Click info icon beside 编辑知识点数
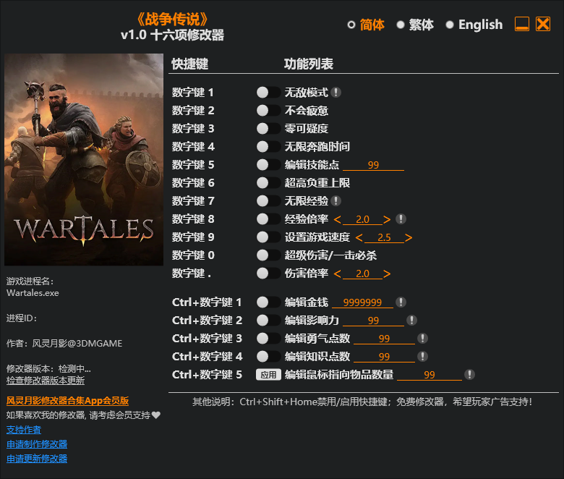The width and height of the screenshot is (564, 479). pos(422,356)
